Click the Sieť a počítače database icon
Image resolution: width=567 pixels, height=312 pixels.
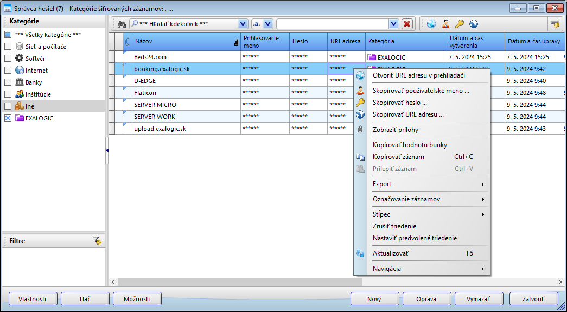[19, 46]
